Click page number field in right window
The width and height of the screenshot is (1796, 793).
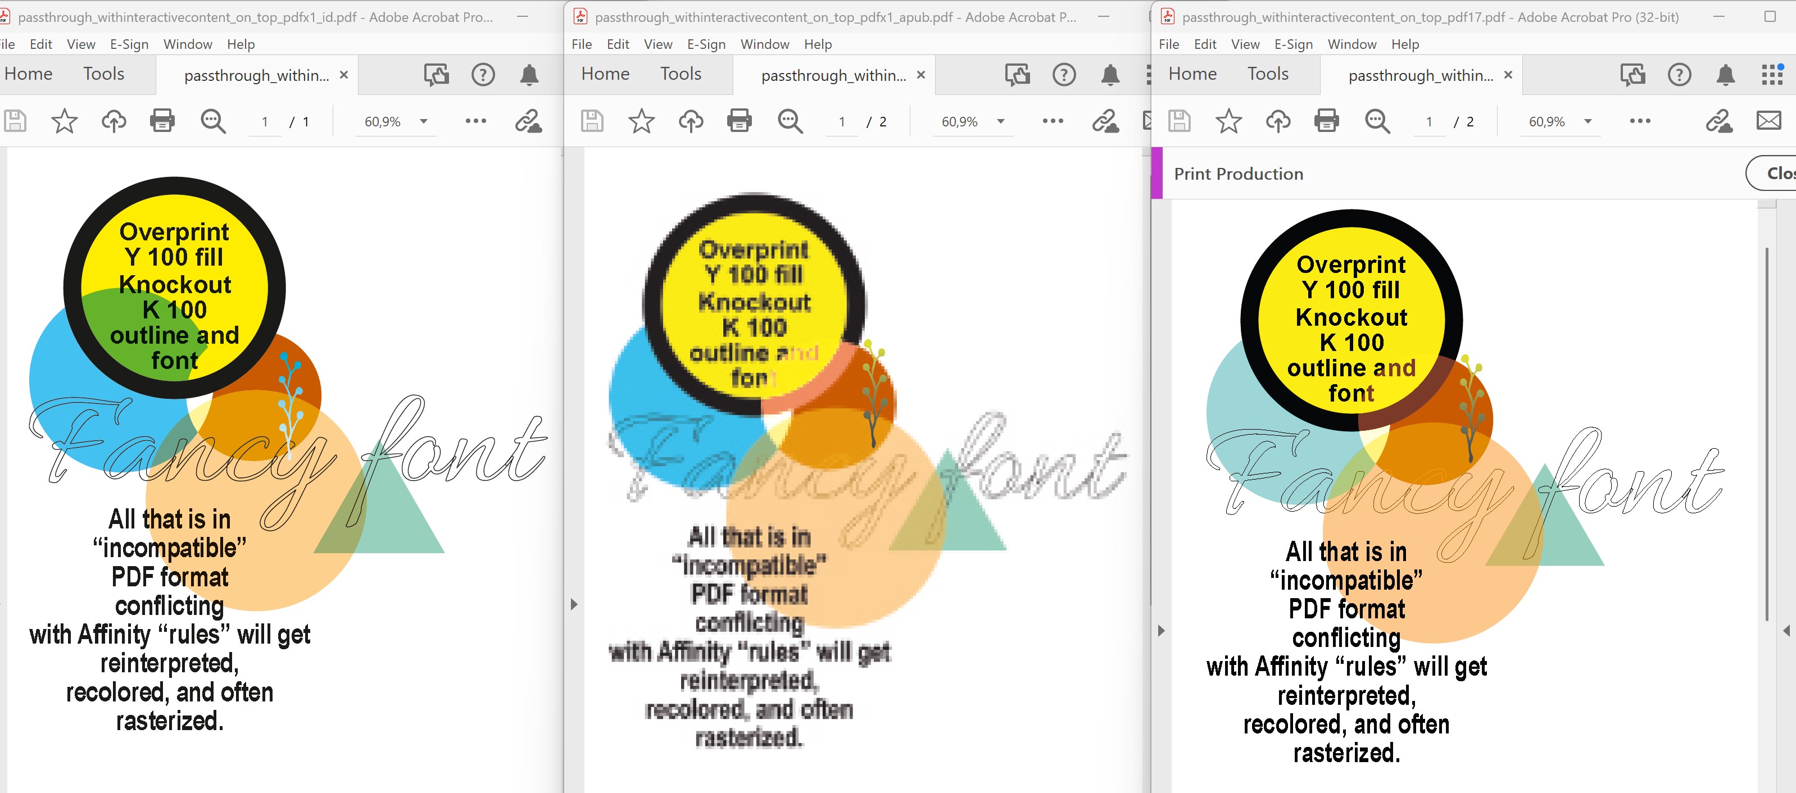[1429, 122]
